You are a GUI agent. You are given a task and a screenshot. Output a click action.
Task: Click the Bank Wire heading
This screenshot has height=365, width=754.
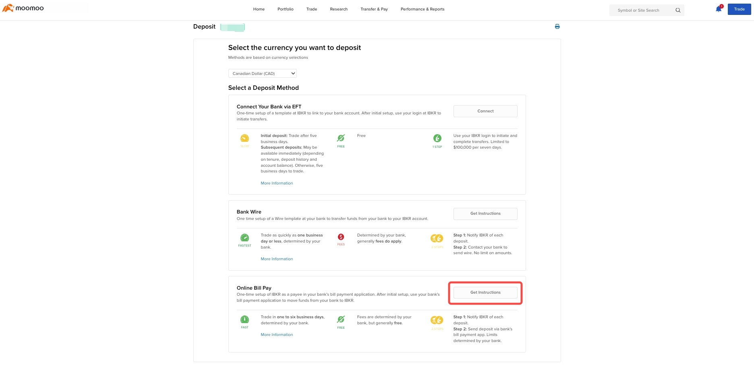pos(249,212)
